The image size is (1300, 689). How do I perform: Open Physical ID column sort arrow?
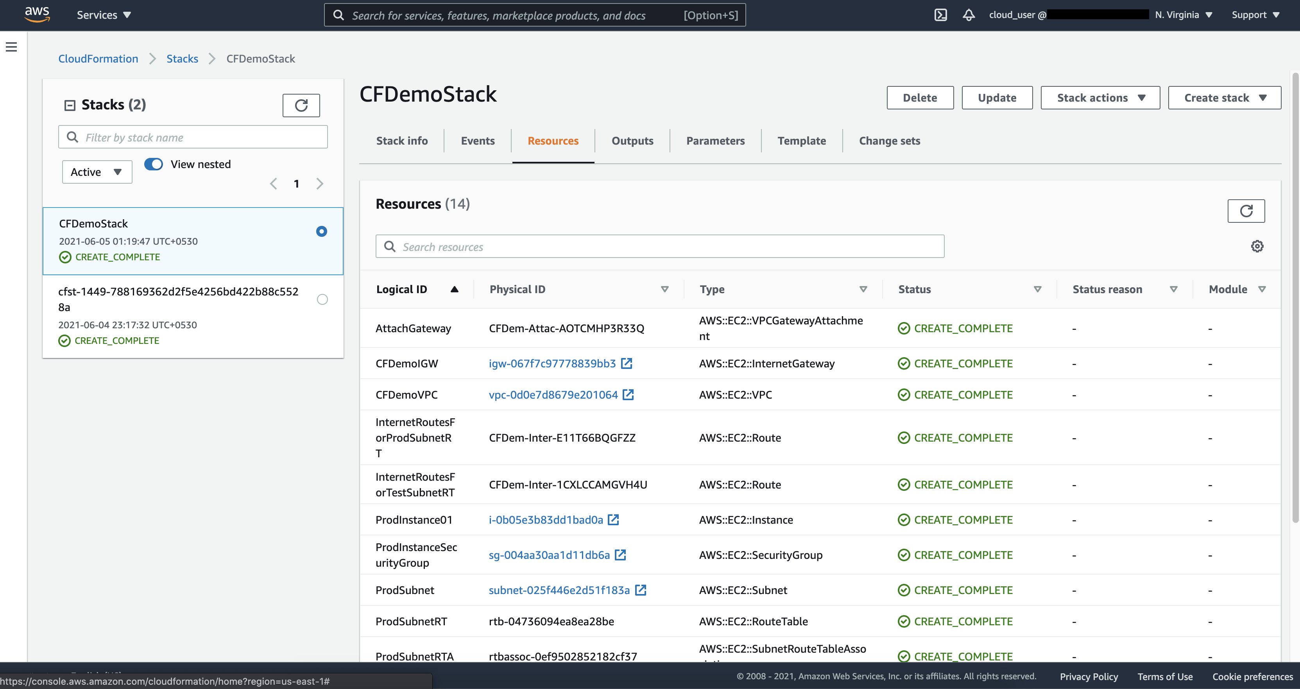[x=664, y=289]
